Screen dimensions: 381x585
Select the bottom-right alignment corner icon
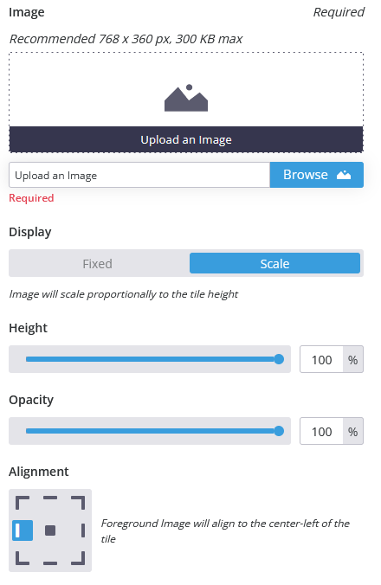78,558
